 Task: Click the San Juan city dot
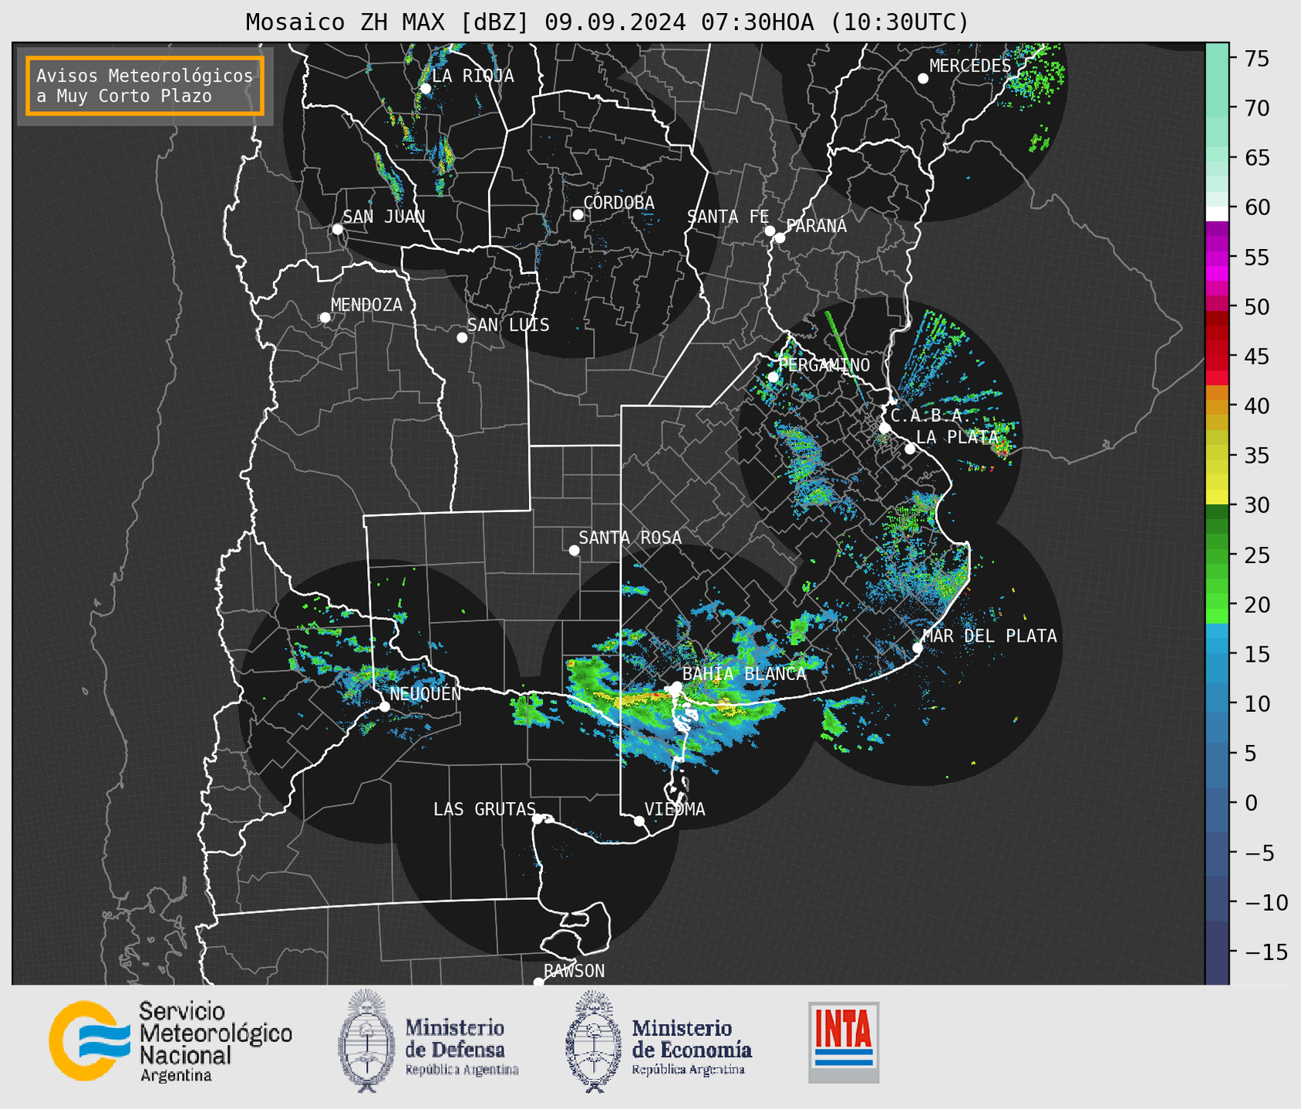[337, 229]
